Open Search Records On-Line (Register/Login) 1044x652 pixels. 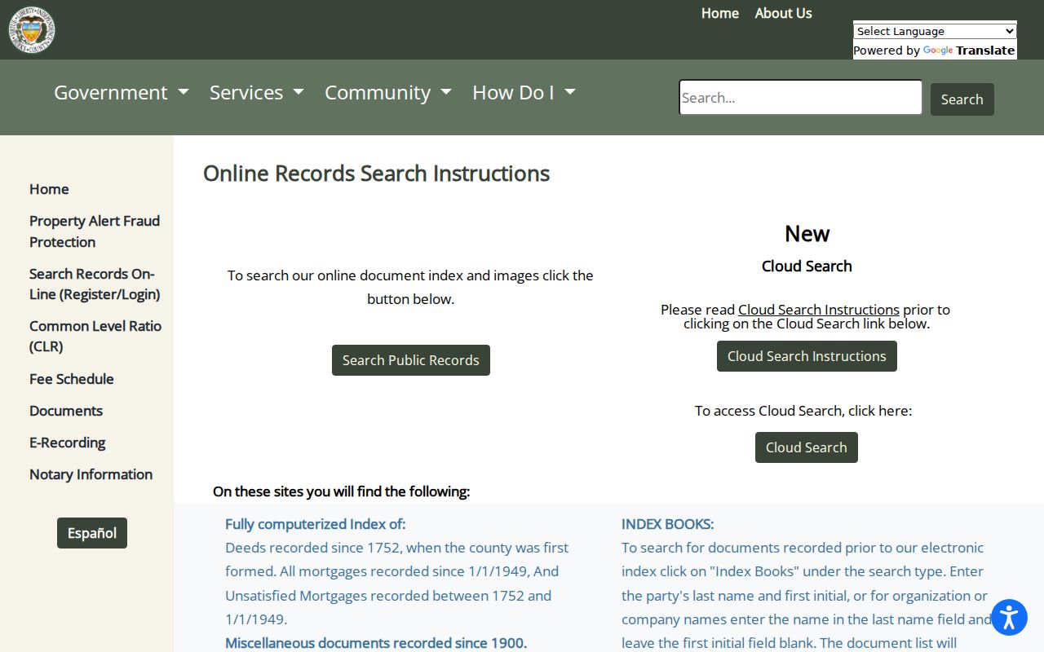click(95, 284)
